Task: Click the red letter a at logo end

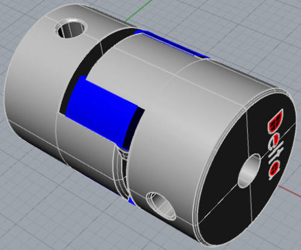Action: [274, 171]
